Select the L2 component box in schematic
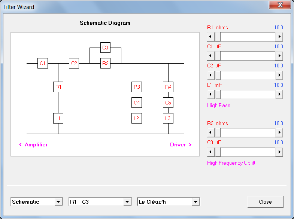This screenshot has width=294, height=219. [137, 118]
